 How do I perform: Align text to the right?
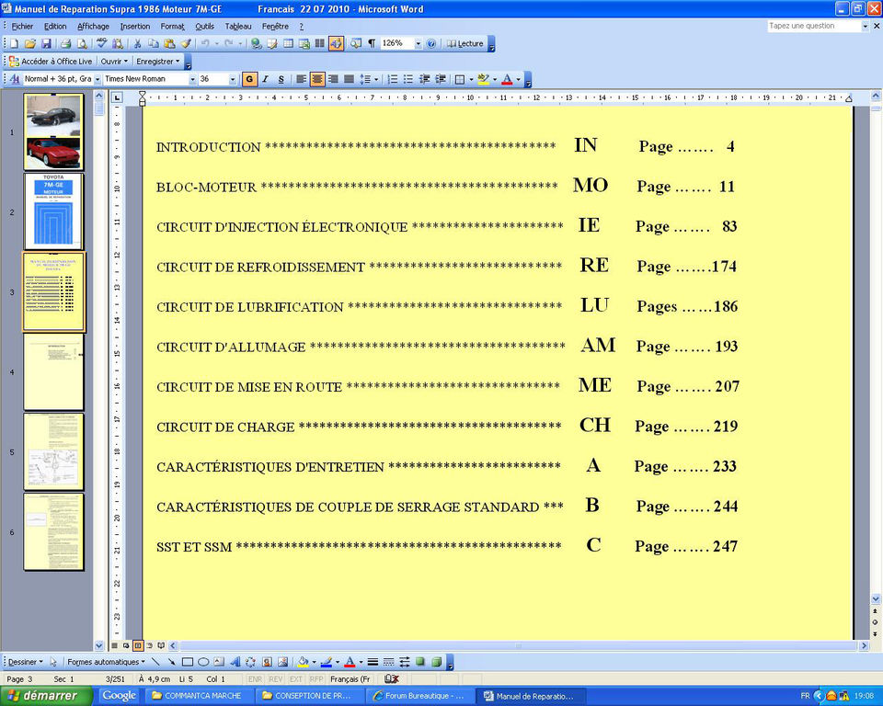coord(333,79)
